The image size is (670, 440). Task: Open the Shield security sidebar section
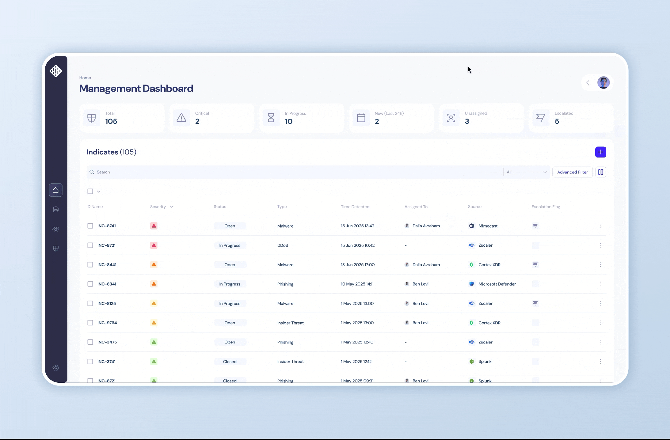click(x=56, y=248)
